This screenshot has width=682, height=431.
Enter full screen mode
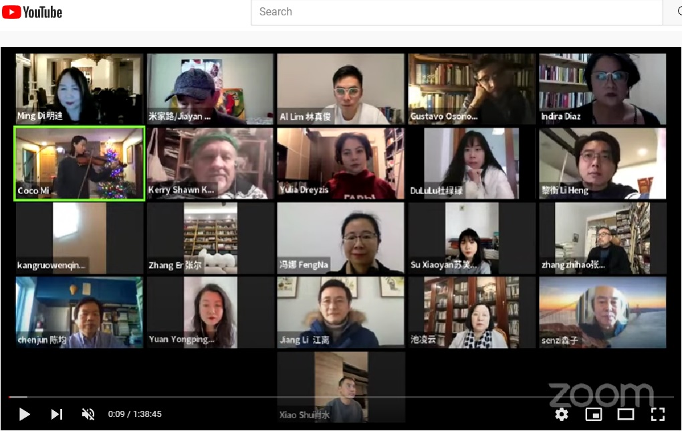click(657, 414)
